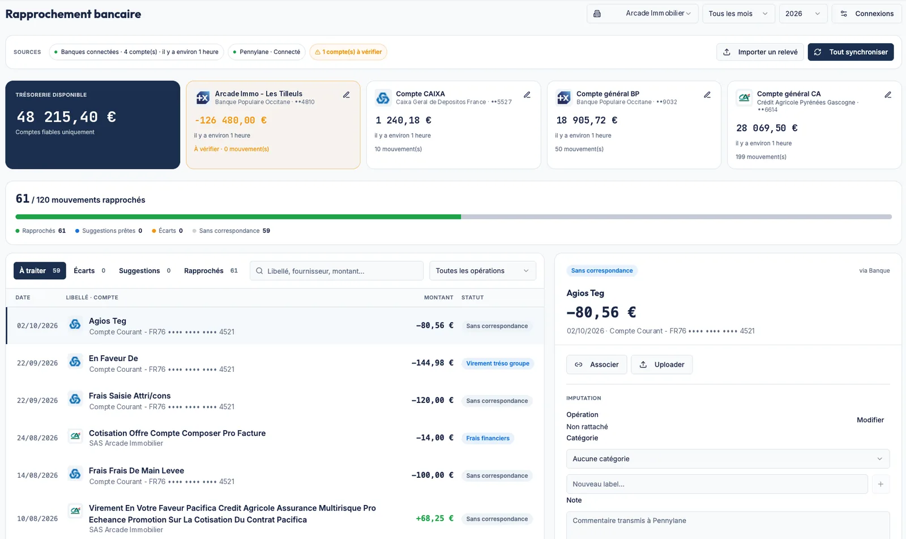Click the Virement tréso groupe status badge
This screenshot has width=906, height=539.
[498, 363]
